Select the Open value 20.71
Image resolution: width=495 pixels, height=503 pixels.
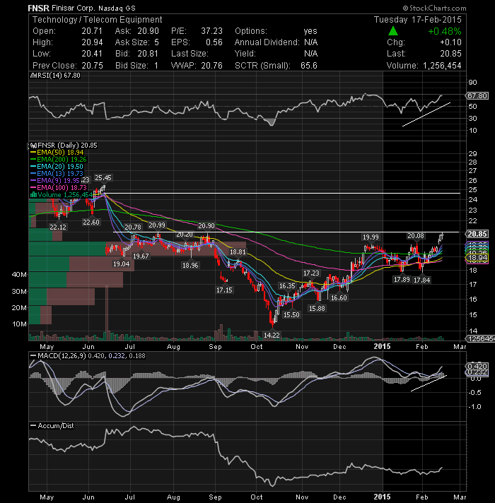(92, 31)
